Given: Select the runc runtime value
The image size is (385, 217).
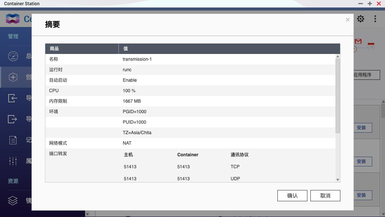Looking at the screenshot, I should [127, 70].
